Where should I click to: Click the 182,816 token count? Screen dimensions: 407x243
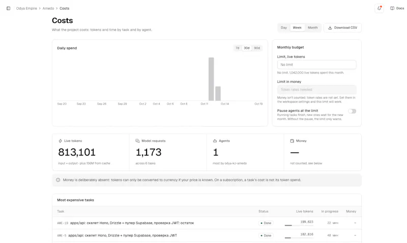pyautogui.click(x=307, y=234)
